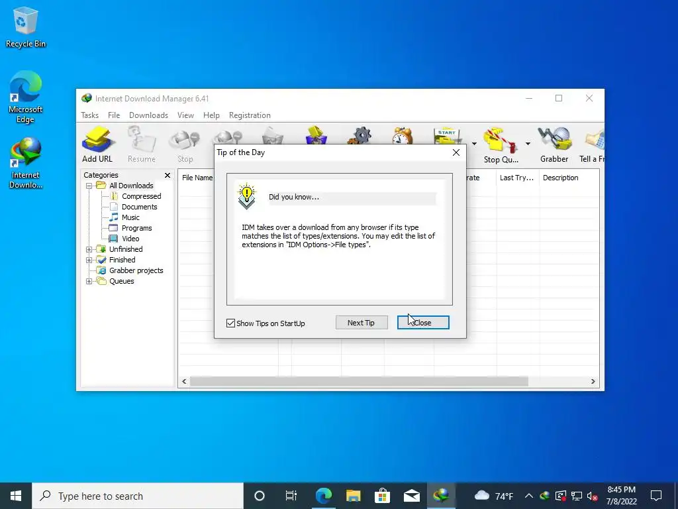Image resolution: width=678 pixels, height=509 pixels.
Task: Open Task View on taskbar
Action: pos(291,496)
